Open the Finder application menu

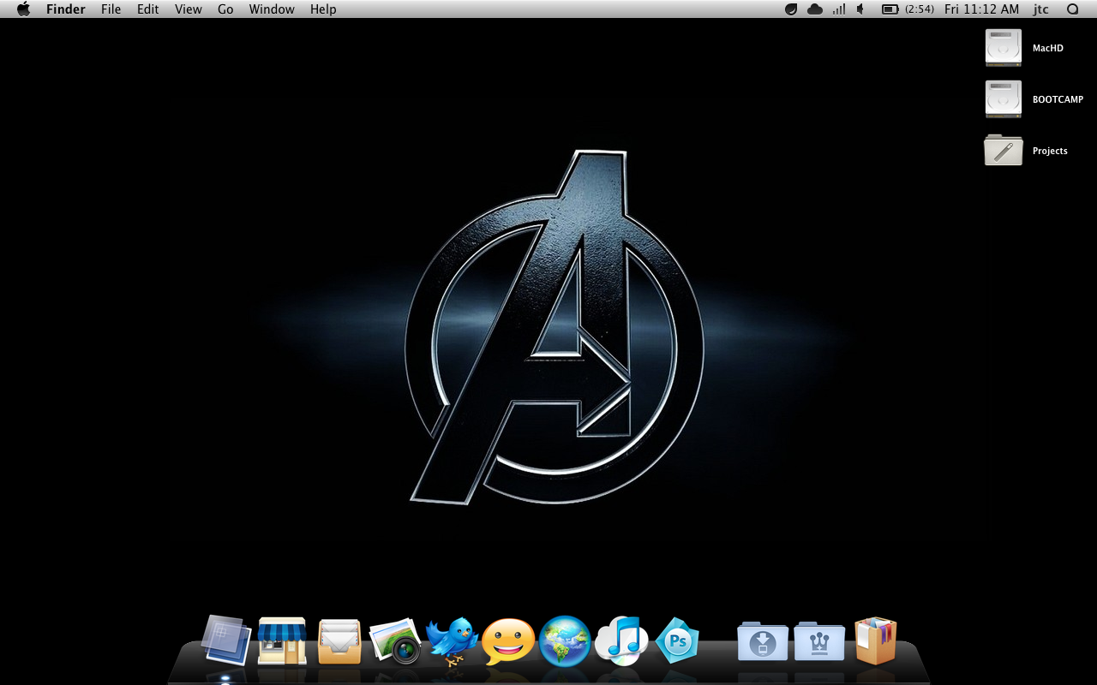point(65,9)
